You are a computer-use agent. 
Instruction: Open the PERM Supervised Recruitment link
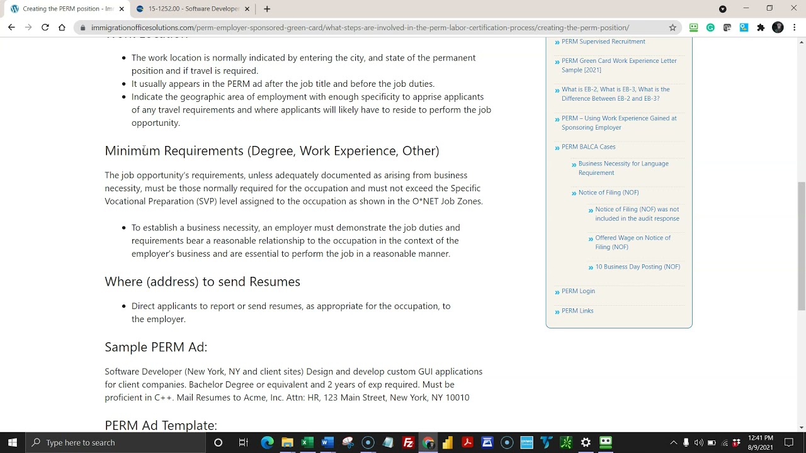click(603, 42)
